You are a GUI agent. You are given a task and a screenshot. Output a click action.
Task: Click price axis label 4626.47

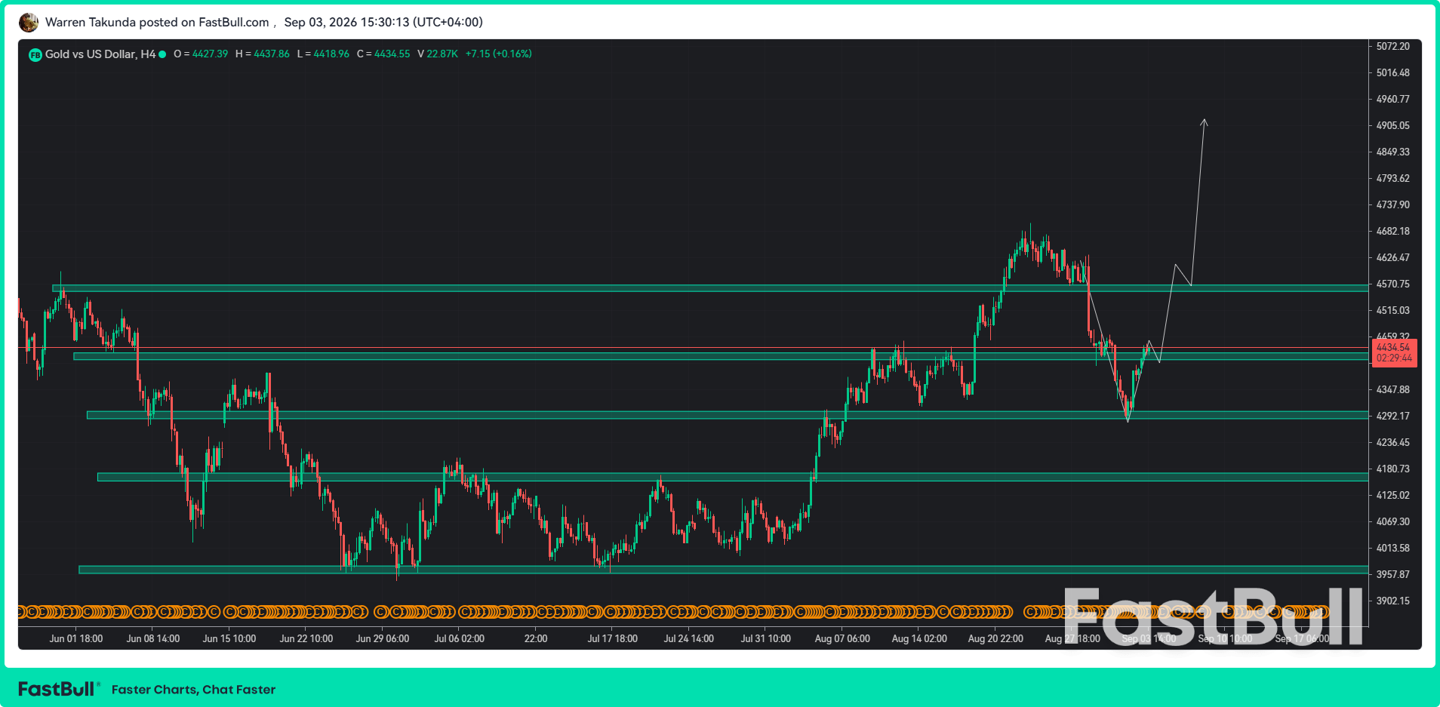(x=1393, y=258)
